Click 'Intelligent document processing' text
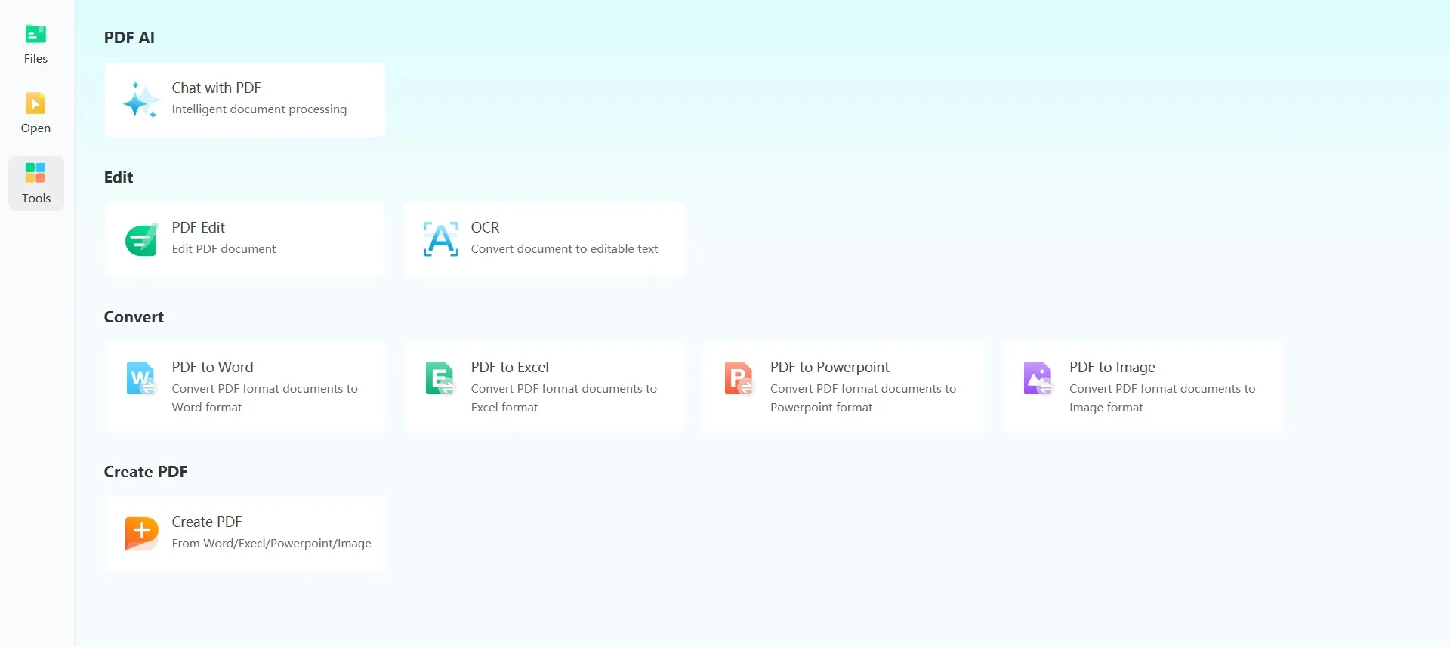 tap(259, 109)
